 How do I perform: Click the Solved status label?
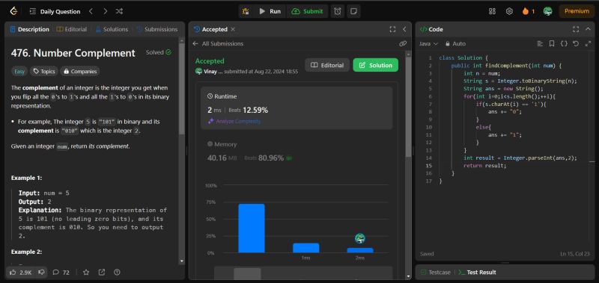[159, 52]
